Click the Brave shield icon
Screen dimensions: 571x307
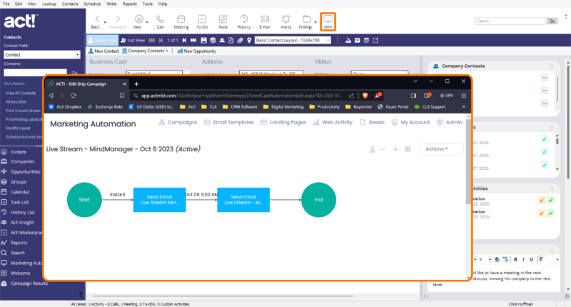point(365,96)
